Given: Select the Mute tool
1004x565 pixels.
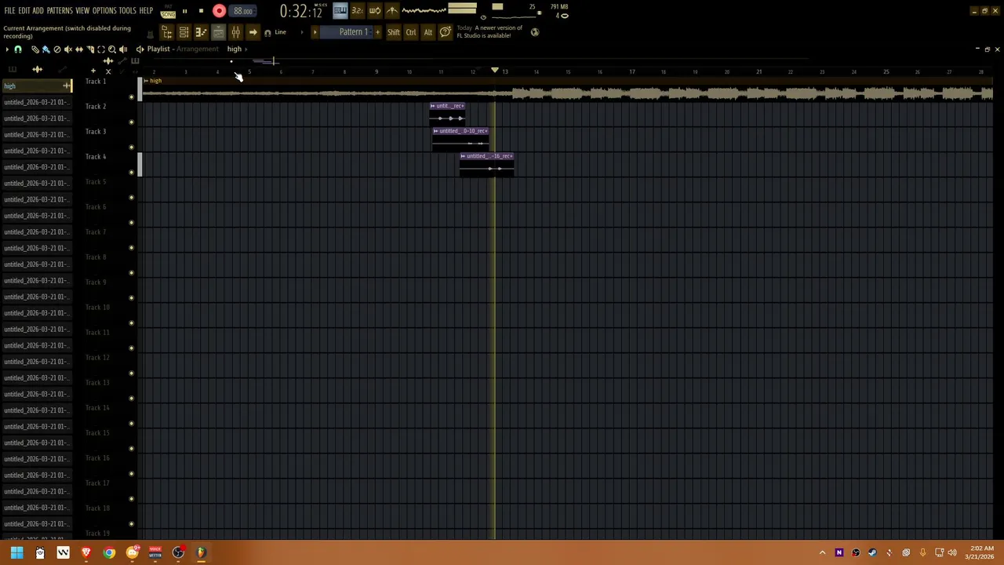Looking at the screenshot, I should pyautogui.click(x=67, y=49).
